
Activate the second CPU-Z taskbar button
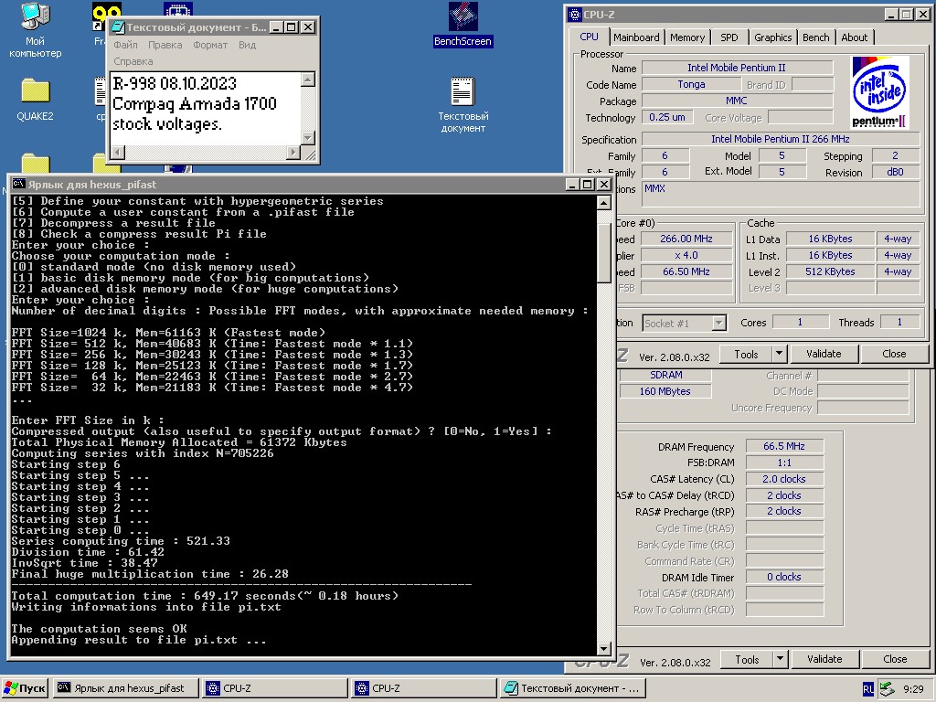pos(424,688)
